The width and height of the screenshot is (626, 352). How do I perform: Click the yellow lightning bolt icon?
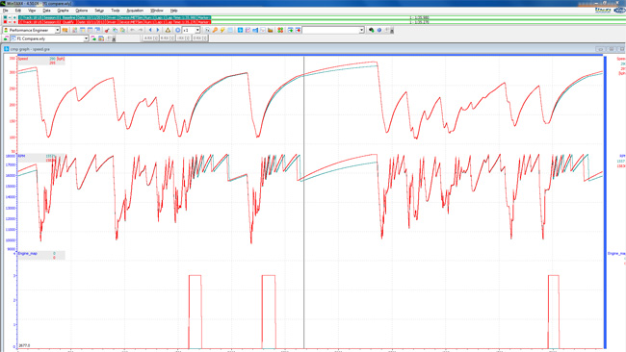pyautogui.click(x=222, y=31)
